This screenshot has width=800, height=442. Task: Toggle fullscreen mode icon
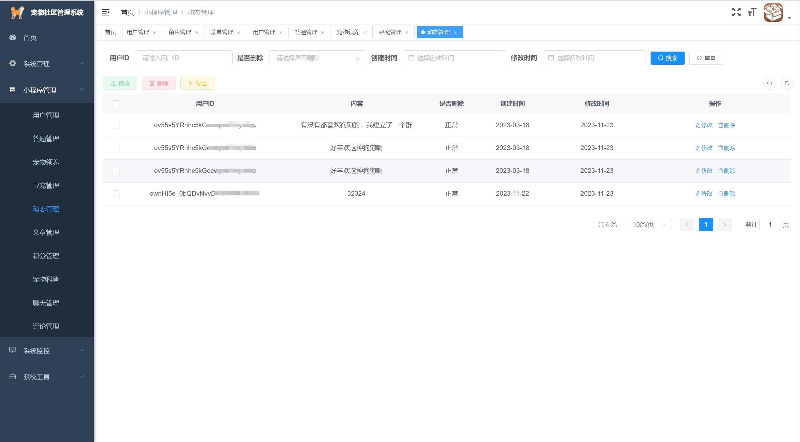click(736, 12)
